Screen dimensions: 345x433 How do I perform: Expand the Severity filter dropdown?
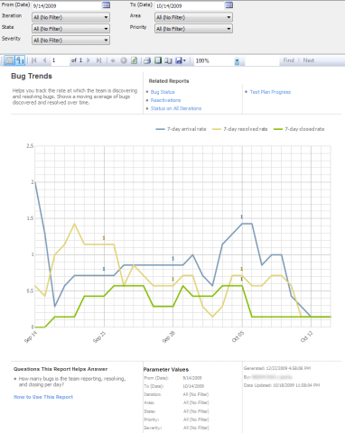point(70,40)
